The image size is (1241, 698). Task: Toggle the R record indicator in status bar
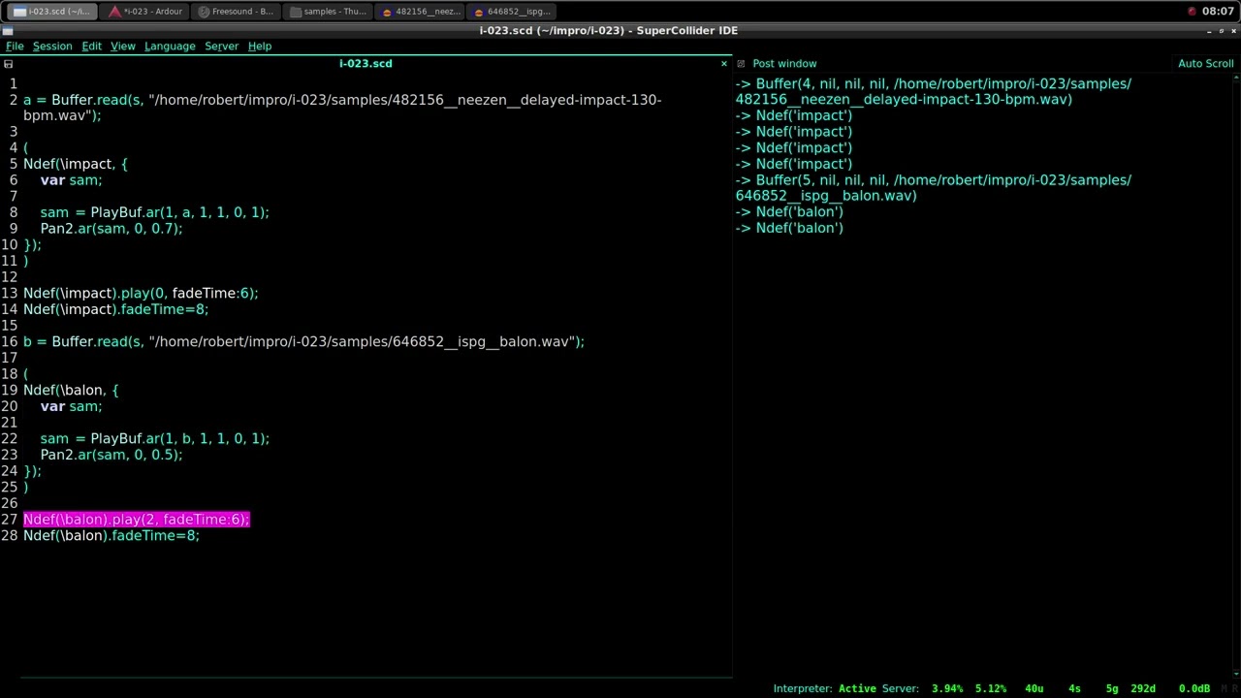(1234, 688)
